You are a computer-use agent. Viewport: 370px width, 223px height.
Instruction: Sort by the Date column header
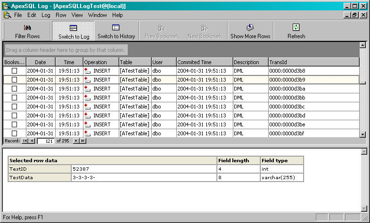click(x=41, y=62)
